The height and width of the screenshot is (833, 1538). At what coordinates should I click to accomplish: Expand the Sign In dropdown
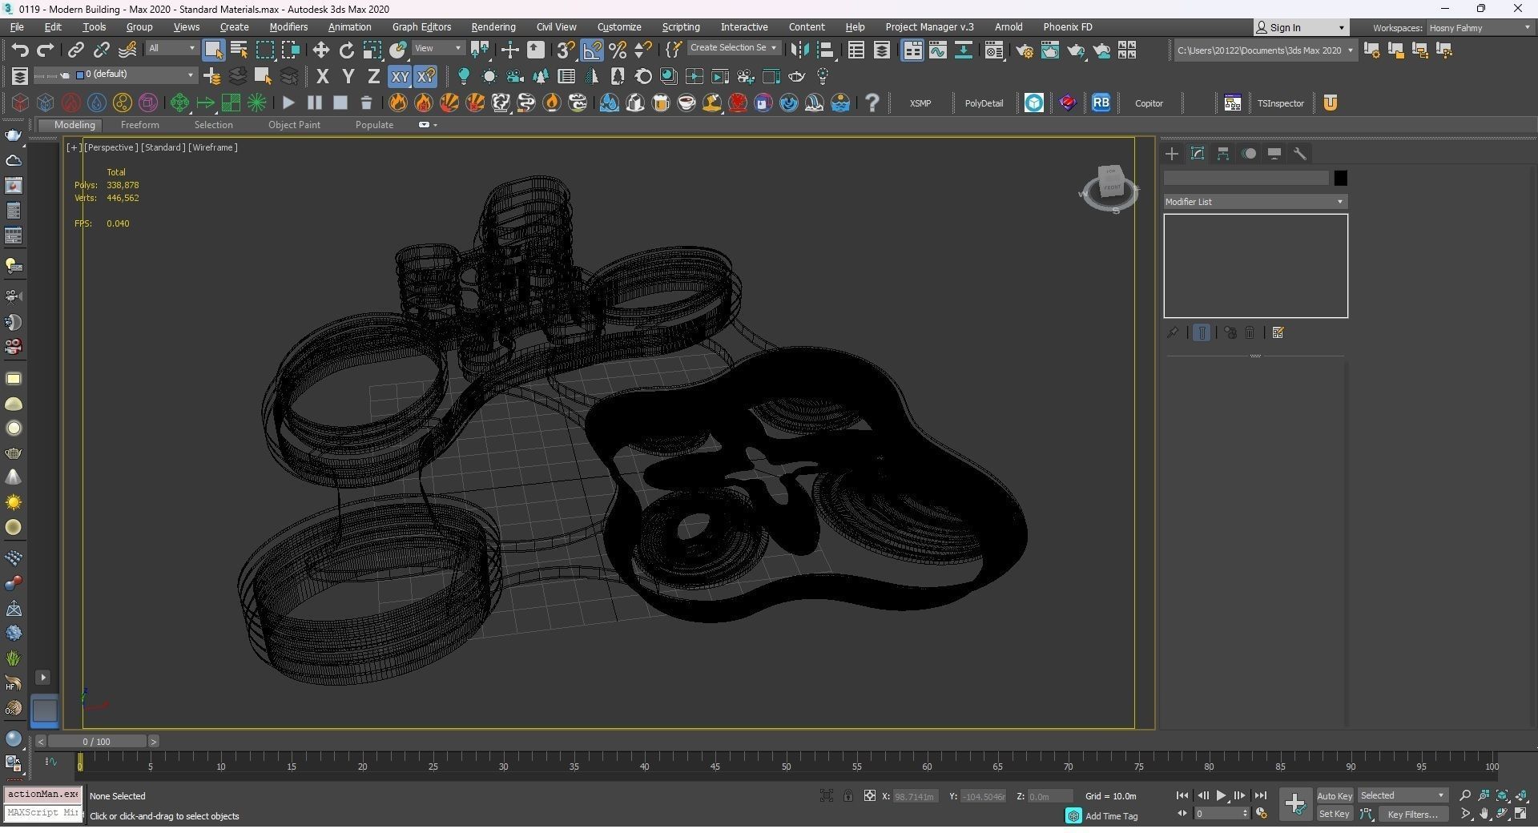[1300, 28]
